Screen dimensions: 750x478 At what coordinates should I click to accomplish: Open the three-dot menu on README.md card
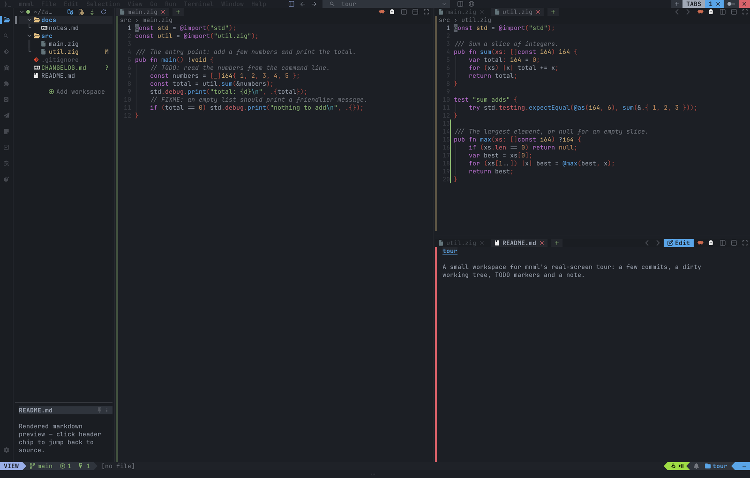(x=107, y=411)
